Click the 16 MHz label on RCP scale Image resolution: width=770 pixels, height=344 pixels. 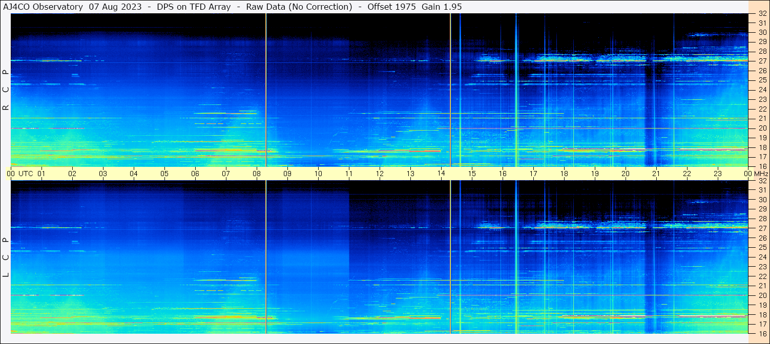click(762, 166)
